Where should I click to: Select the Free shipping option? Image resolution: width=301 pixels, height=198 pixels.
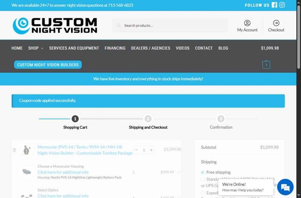pos(203,172)
